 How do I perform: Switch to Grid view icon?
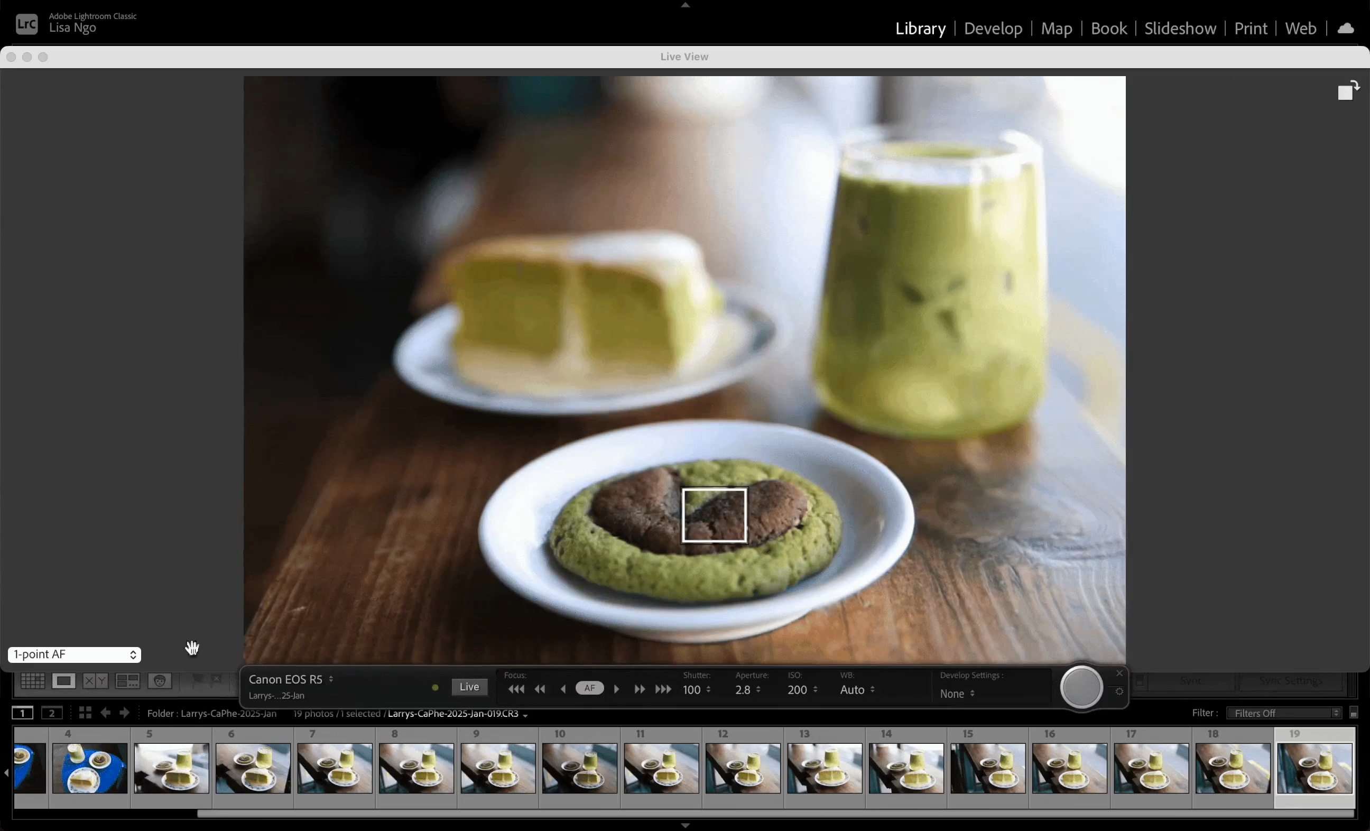(32, 681)
